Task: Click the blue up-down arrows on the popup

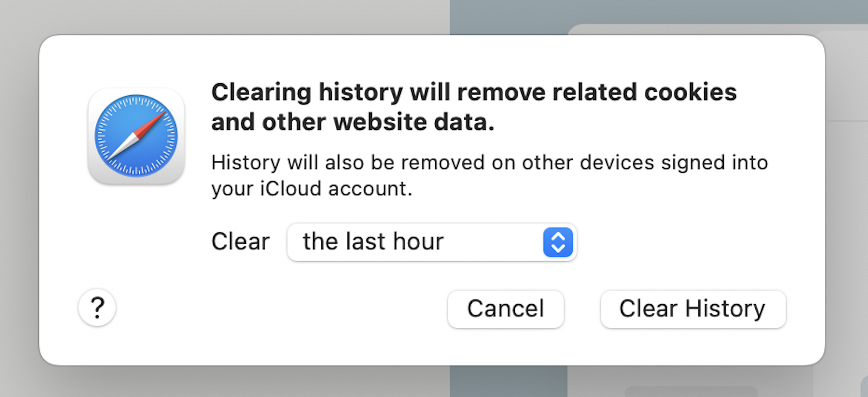Action: 558,242
